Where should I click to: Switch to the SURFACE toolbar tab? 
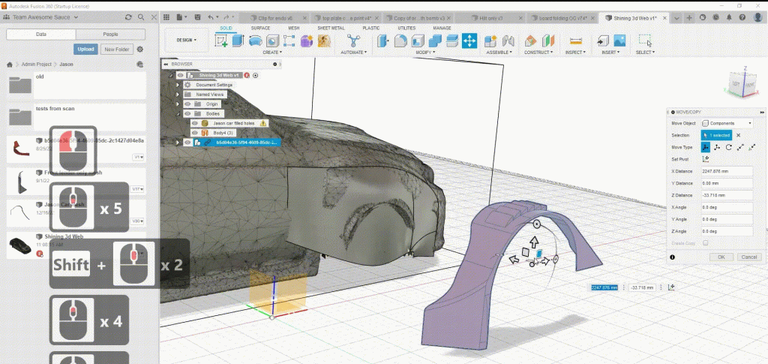[260, 28]
